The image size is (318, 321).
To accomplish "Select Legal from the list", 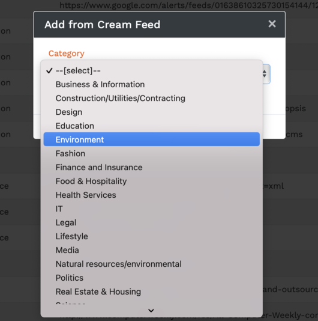I will (x=152, y=222).
